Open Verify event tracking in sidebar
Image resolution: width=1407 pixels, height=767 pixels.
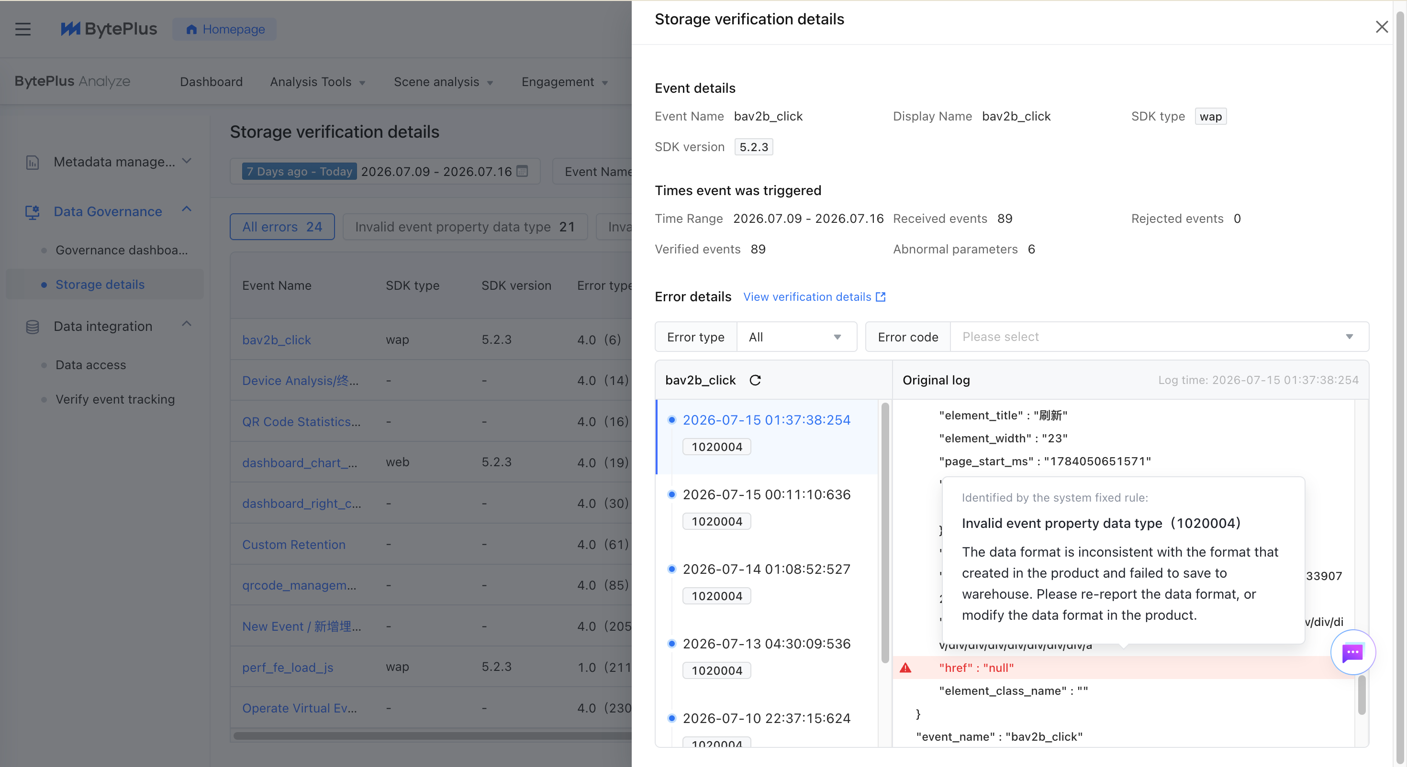tap(115, 399)
